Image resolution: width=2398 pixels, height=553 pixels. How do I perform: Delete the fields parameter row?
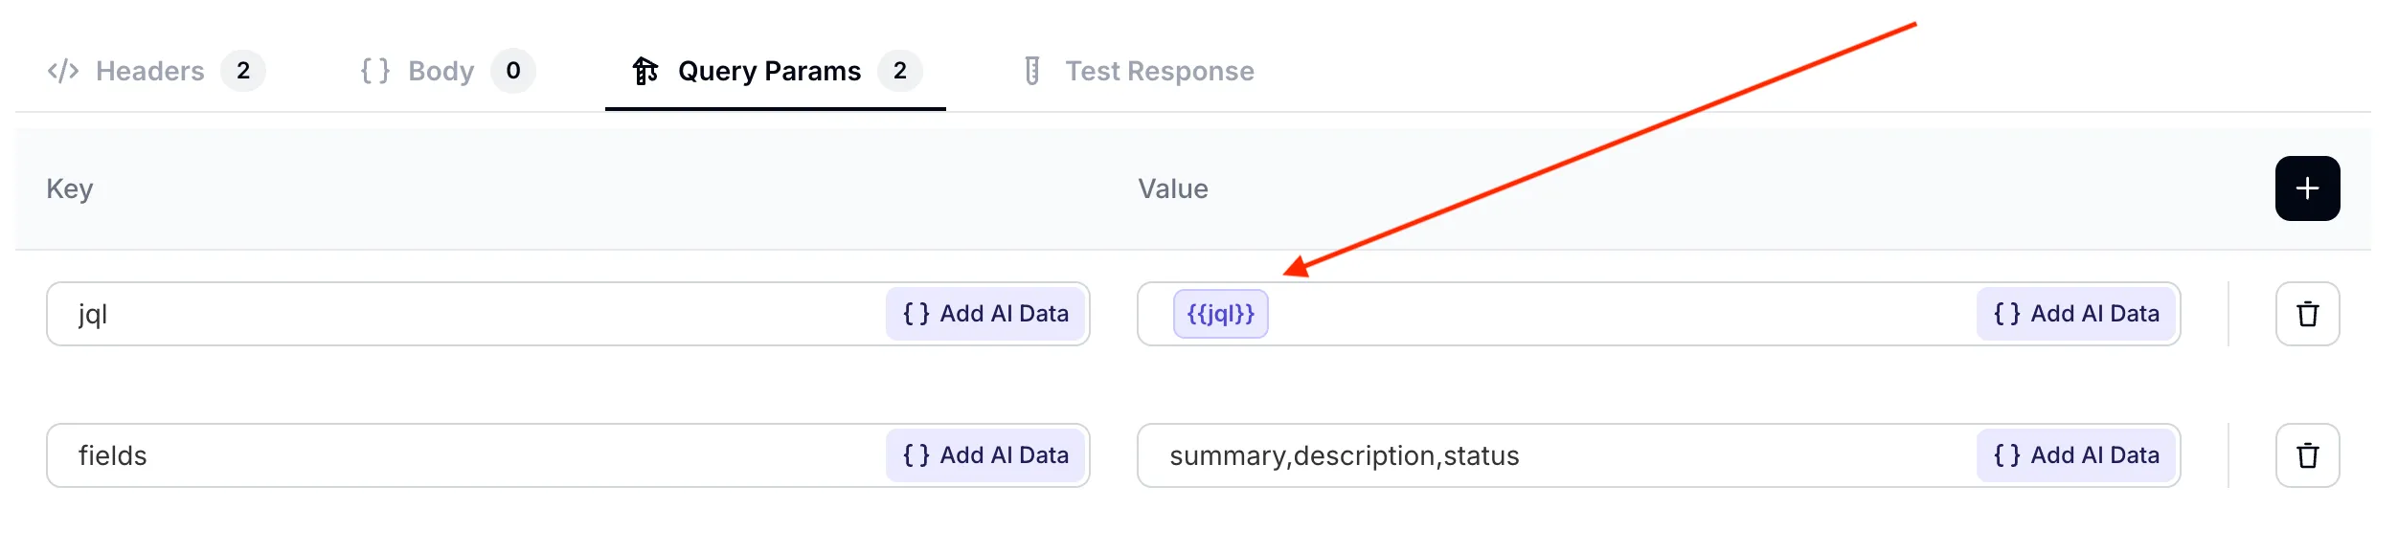2307,455
